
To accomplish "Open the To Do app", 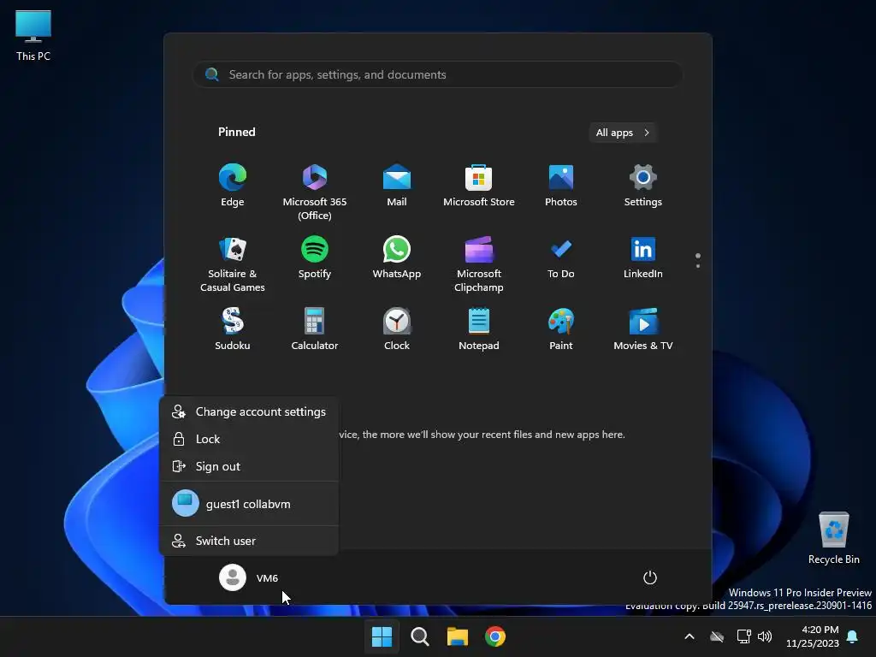I will 561,257.
